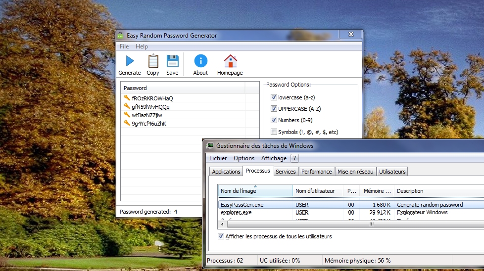Open the Fichier menu in Task Manager
Viewport: 484px width, 271px height.
tap(218, 158)
